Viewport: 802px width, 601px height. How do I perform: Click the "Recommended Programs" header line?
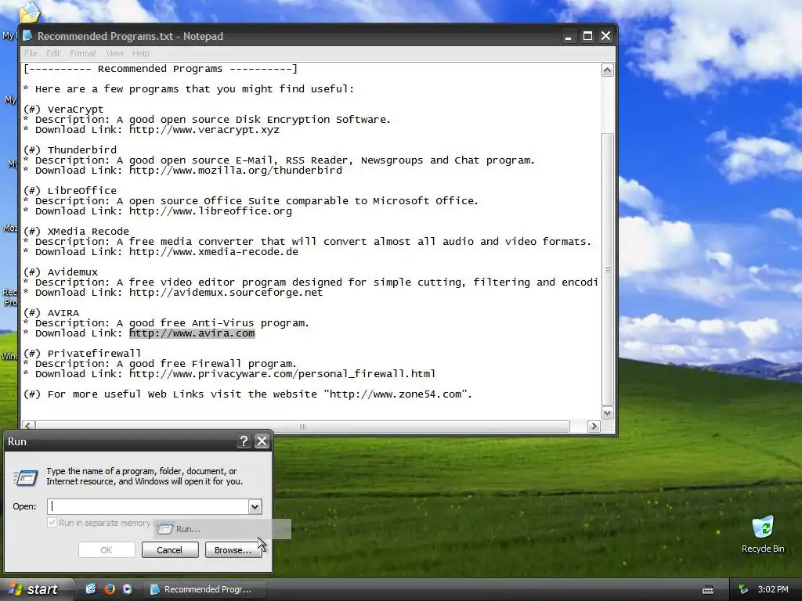click(x=160, y=69)
